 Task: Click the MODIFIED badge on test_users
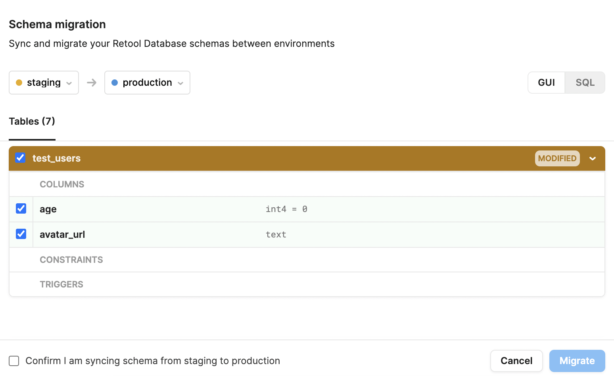click(557, 158)
